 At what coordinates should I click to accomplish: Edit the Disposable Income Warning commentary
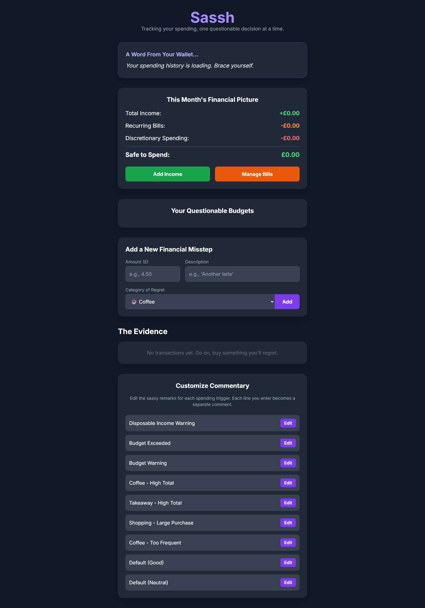(288, 423)
